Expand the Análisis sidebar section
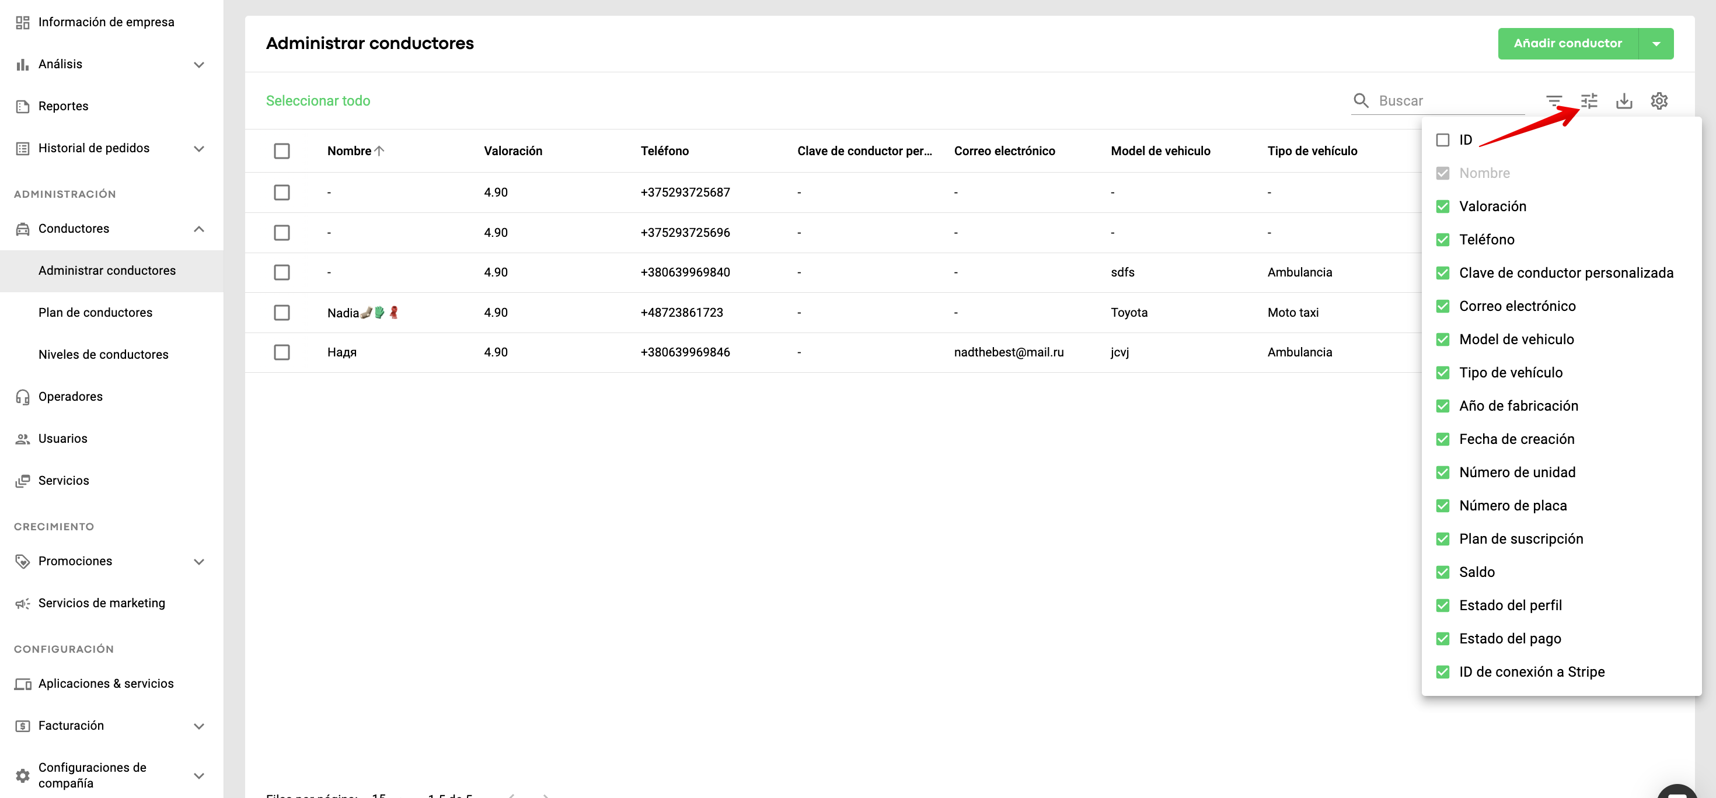This screenshot has width=1716, height=798. [x=198, y=65]
